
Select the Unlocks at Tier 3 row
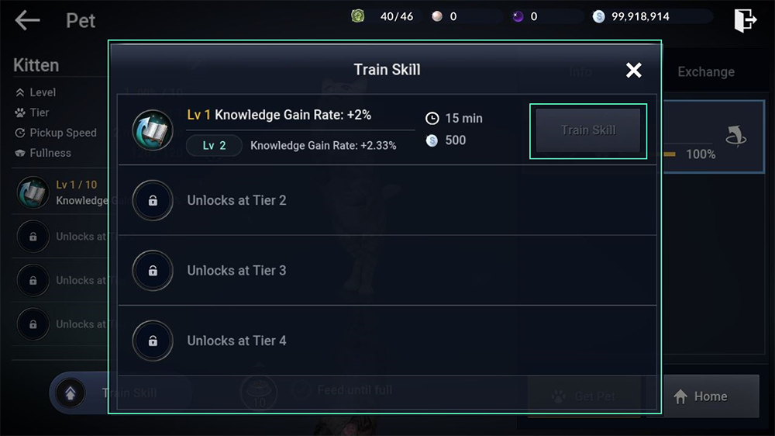(387, 270)
